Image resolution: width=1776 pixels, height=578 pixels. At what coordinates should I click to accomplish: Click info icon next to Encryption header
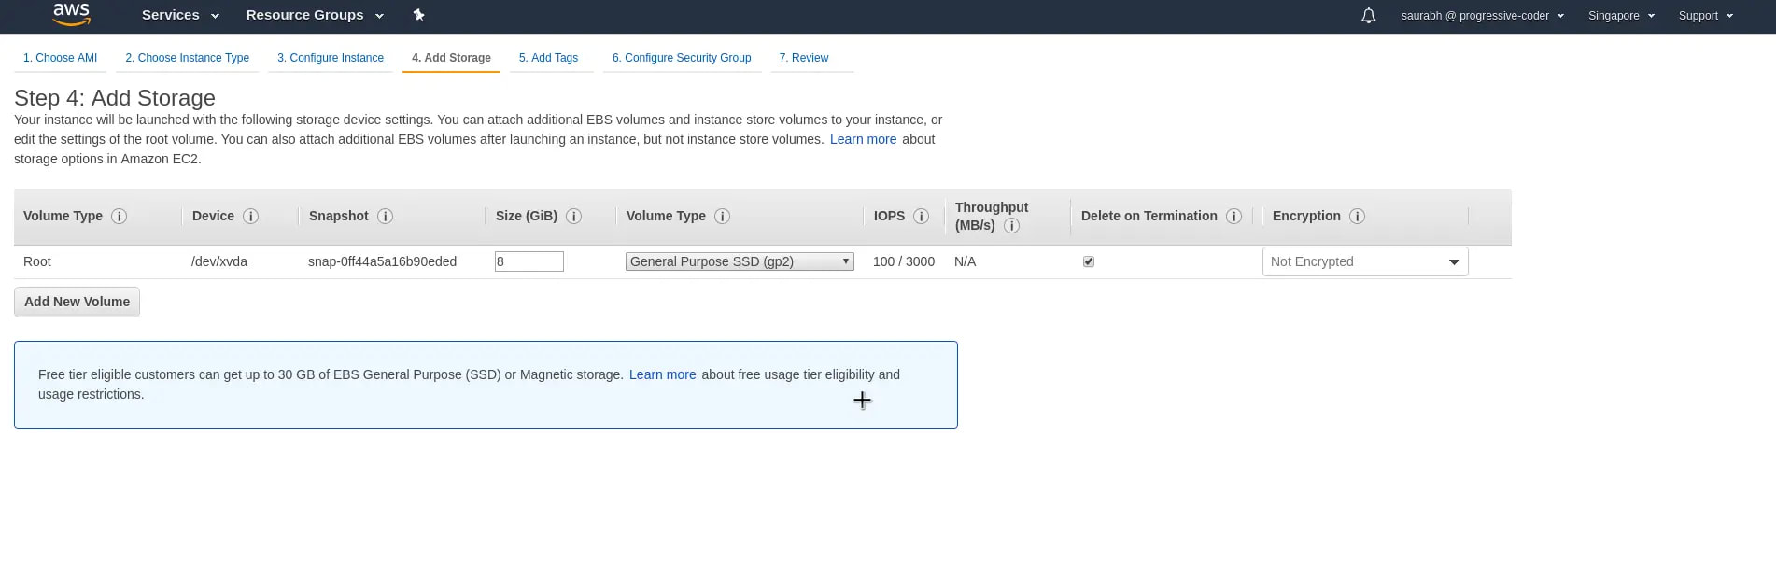(x=1357, y=217)
